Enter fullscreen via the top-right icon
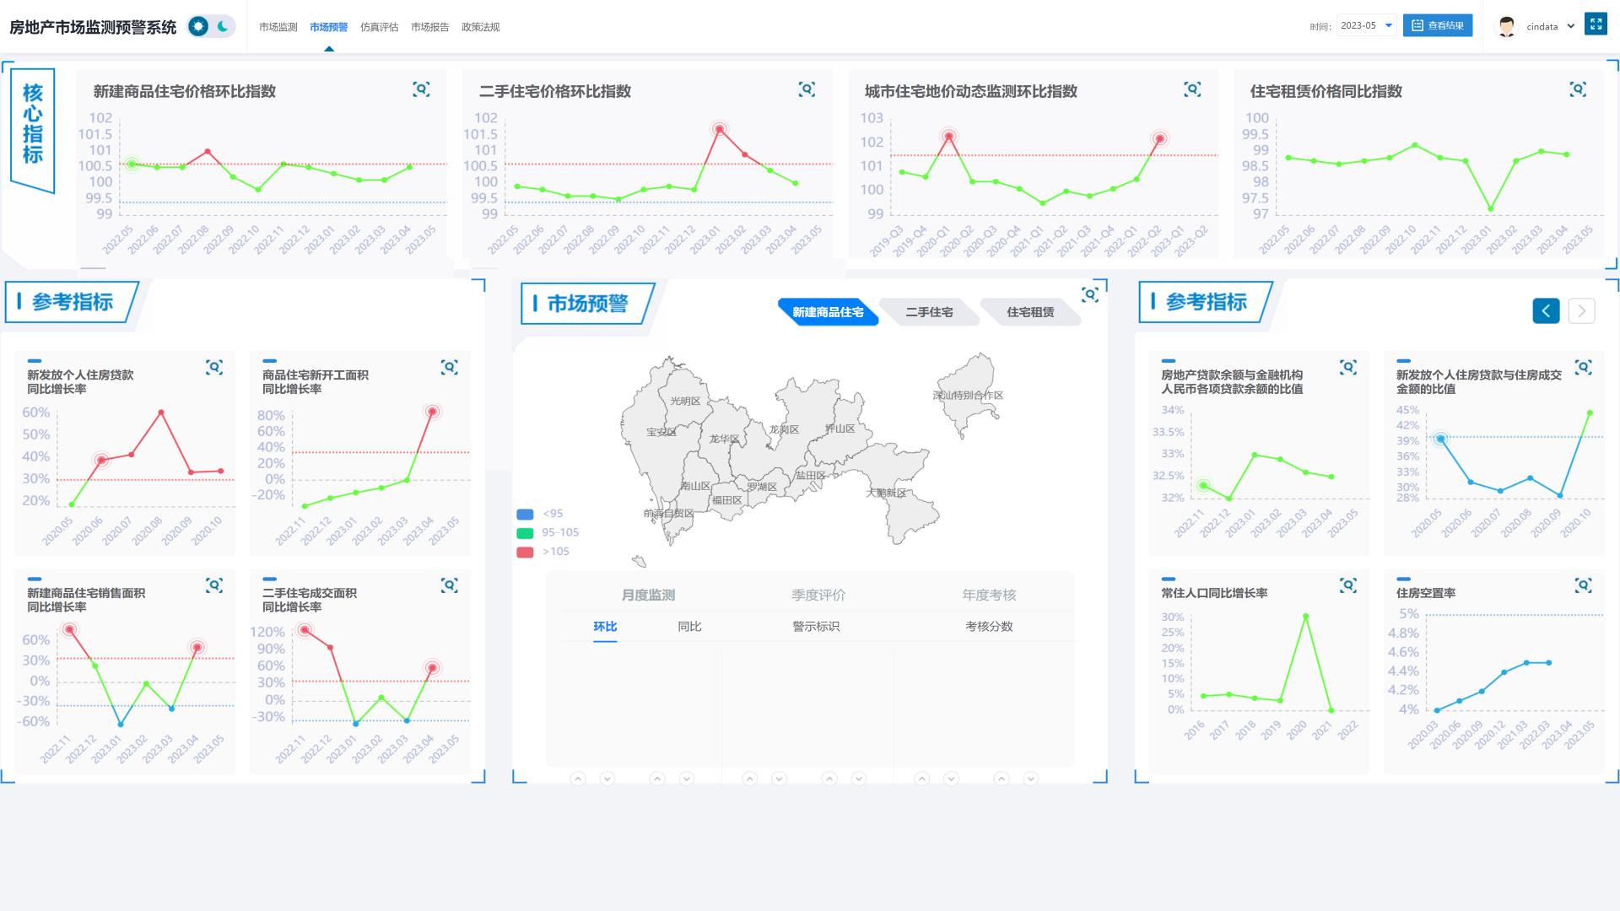 (1596, 24)
